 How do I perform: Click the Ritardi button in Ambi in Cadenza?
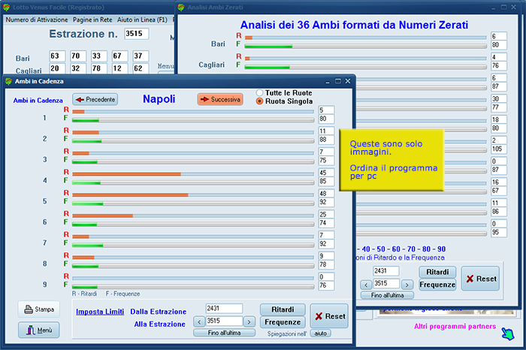pos(283,309)
